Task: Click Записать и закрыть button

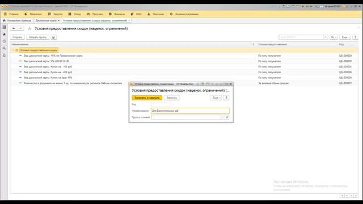Action: point(147,98)
